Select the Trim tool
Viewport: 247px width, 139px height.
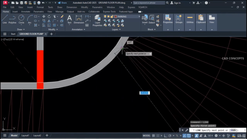pos(54,17)
